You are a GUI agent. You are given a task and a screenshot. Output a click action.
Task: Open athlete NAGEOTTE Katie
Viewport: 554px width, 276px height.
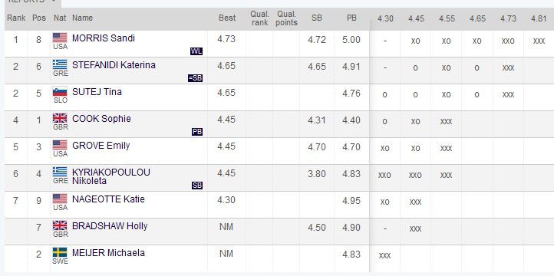(108, 199)
